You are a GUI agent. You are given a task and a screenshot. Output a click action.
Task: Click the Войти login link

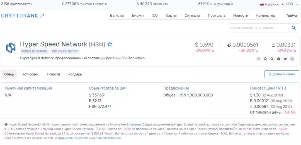coord(292,16)
